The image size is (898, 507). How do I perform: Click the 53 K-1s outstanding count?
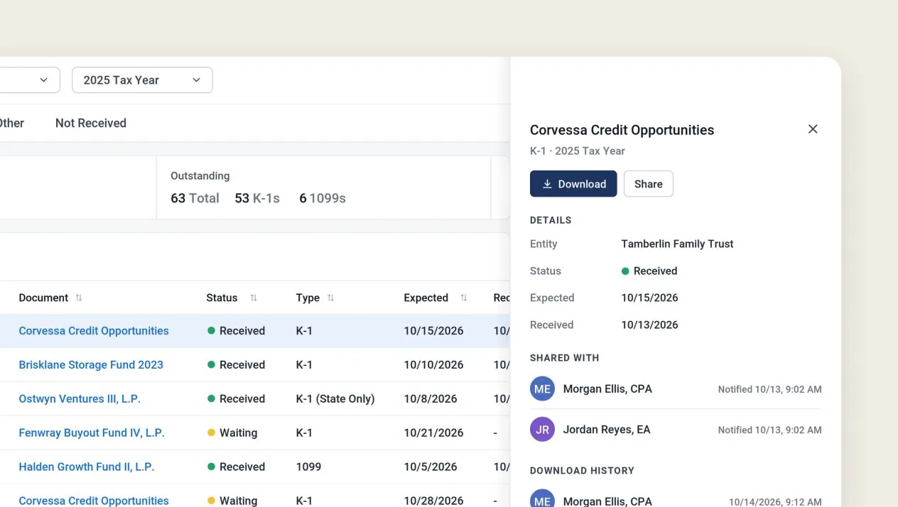coord(257,199)
